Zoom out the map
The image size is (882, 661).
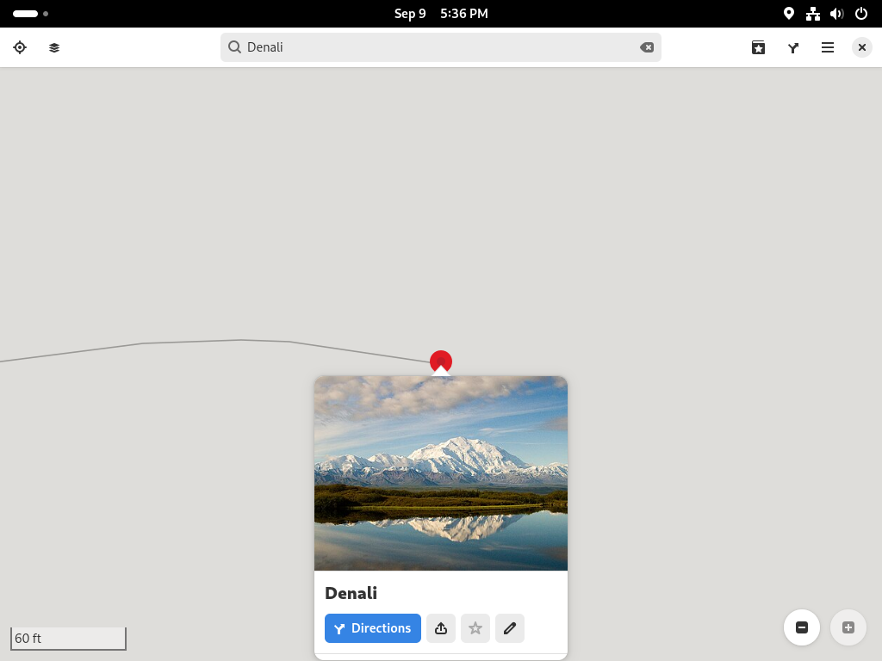(x=802, y=627)
